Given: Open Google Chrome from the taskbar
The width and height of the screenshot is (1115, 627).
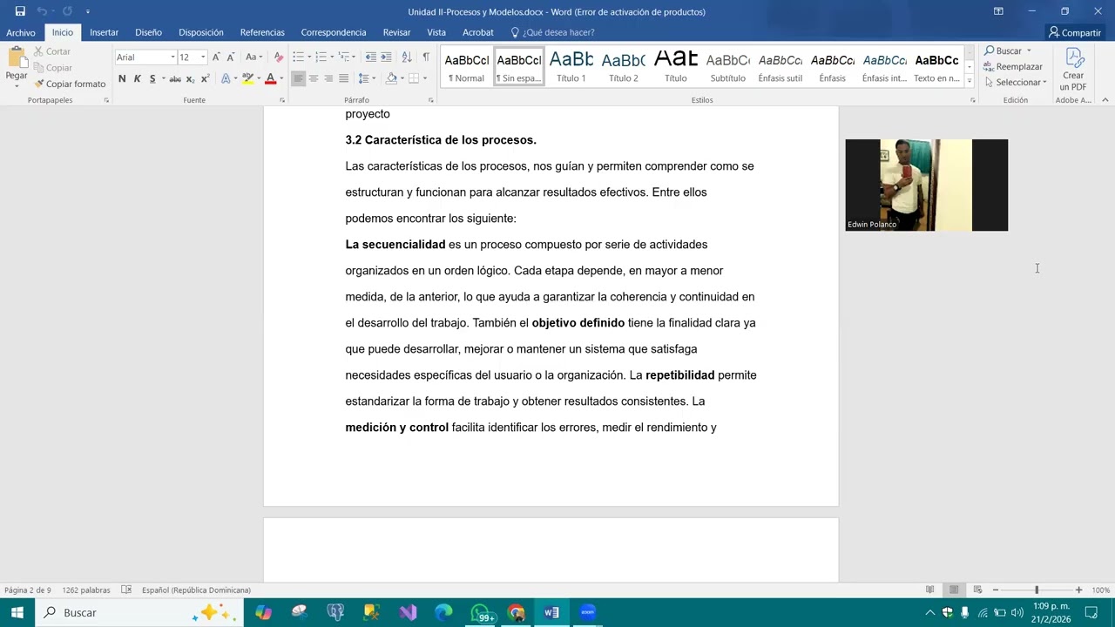Looking at the screenshot, I should tap(517, 612).
